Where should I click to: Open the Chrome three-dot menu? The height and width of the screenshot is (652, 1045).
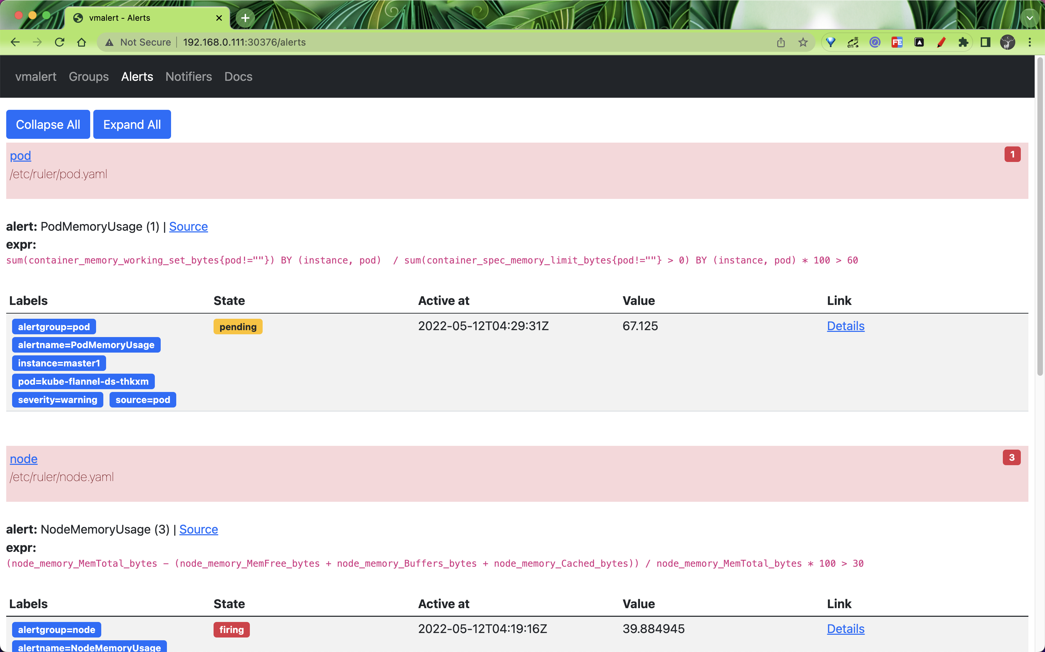click(x=1030, y=42)
